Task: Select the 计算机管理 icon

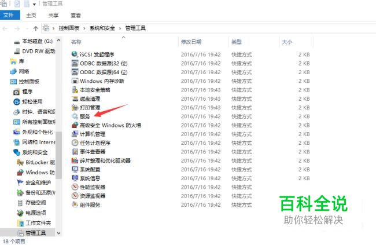Action: click(x=75, y=134)
